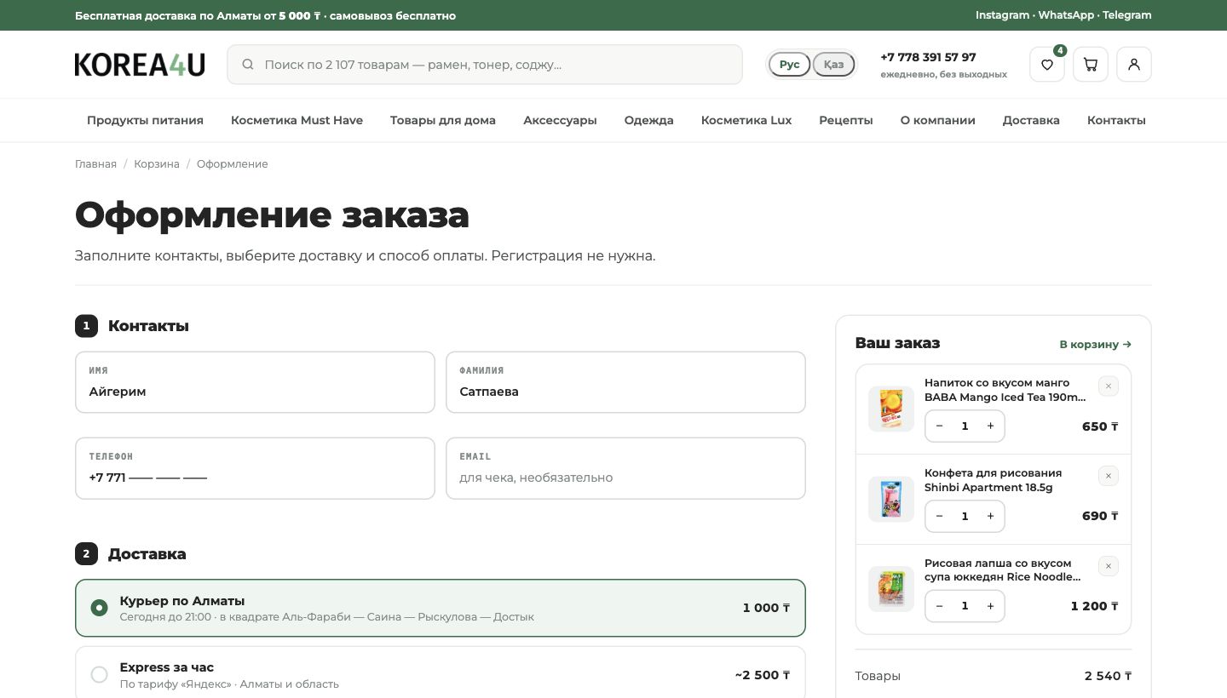Viewport: 1227px width, 698px height.
Task: Open the О компании page
Action: (x=938, y=120)
